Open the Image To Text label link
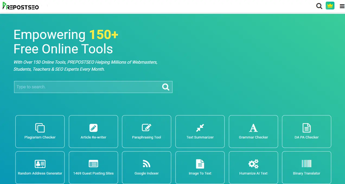 [200, 173]
